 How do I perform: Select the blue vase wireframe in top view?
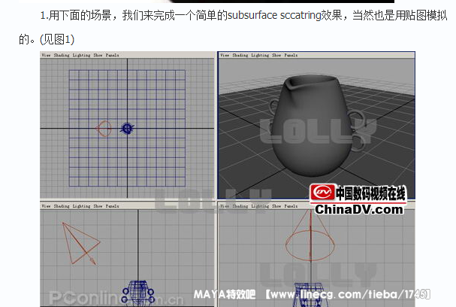(x=128, y=129)
